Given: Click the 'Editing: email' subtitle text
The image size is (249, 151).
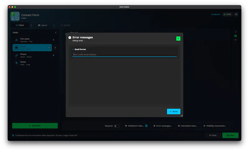Looking at the screenshot, I should (x=78, y=41).
